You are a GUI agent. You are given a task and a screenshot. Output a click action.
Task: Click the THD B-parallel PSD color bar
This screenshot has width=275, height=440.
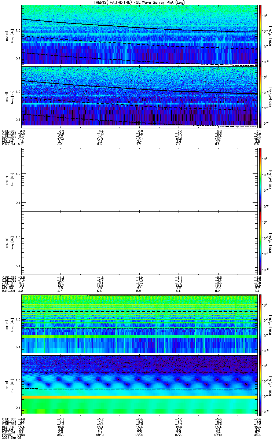[260, 243]
